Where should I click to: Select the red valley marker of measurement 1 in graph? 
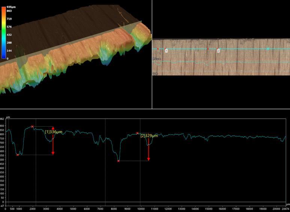coord(18,155)
